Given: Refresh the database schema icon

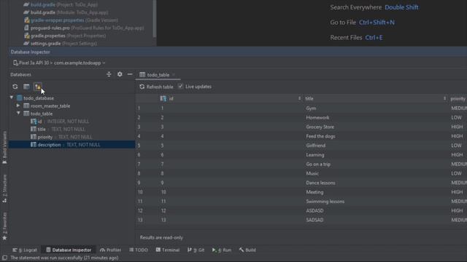Looking at the screenshot, I should (15, 87).
